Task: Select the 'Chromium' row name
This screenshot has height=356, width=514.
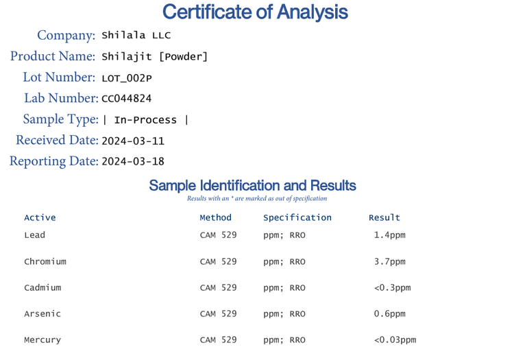Action: click(x=45, y=261)
